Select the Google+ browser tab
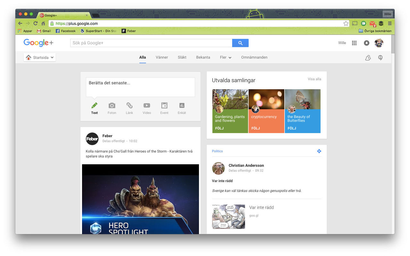 [x=64, y=15]
